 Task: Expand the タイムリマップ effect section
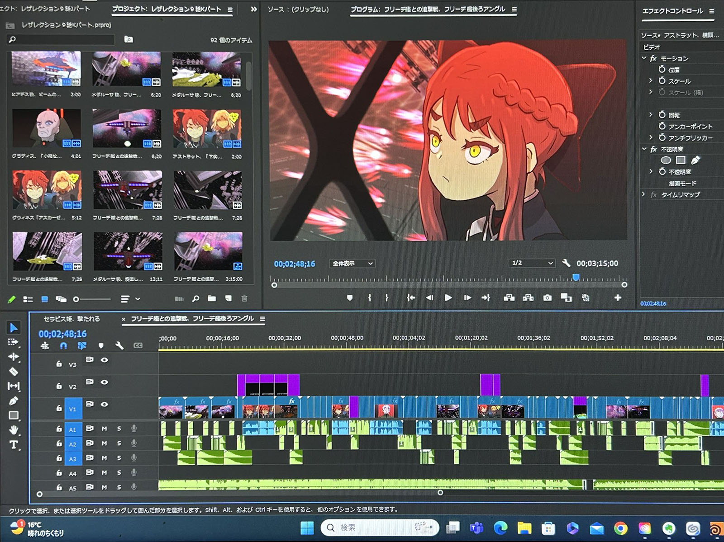pos(643,194)
